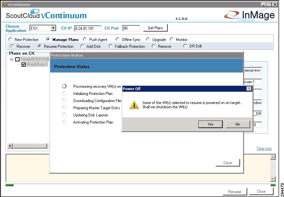The width and height of the screenshot is (284, 197).
Task: Select the Offline Sync radio button
Action: tap(117, 39)
